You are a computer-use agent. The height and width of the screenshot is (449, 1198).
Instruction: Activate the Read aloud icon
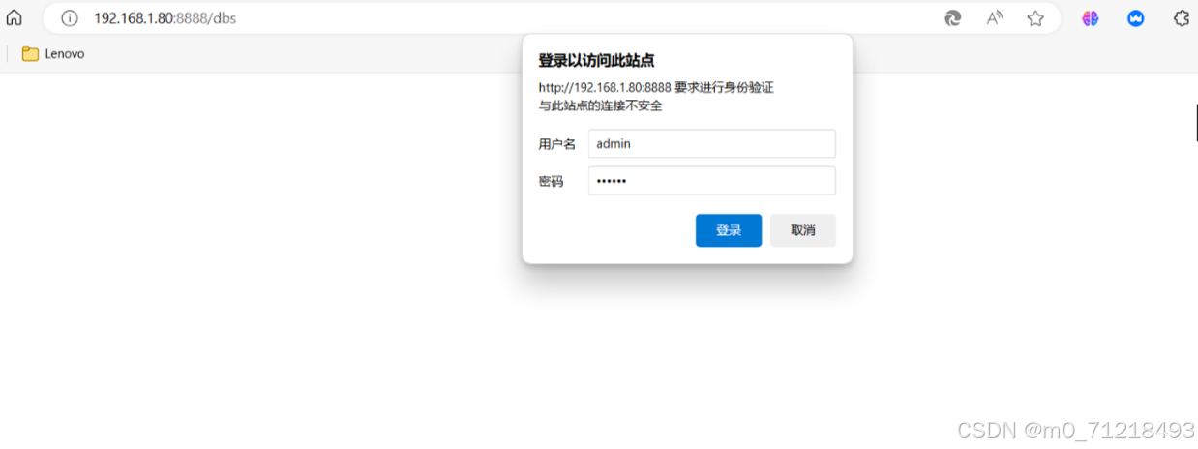995,18
